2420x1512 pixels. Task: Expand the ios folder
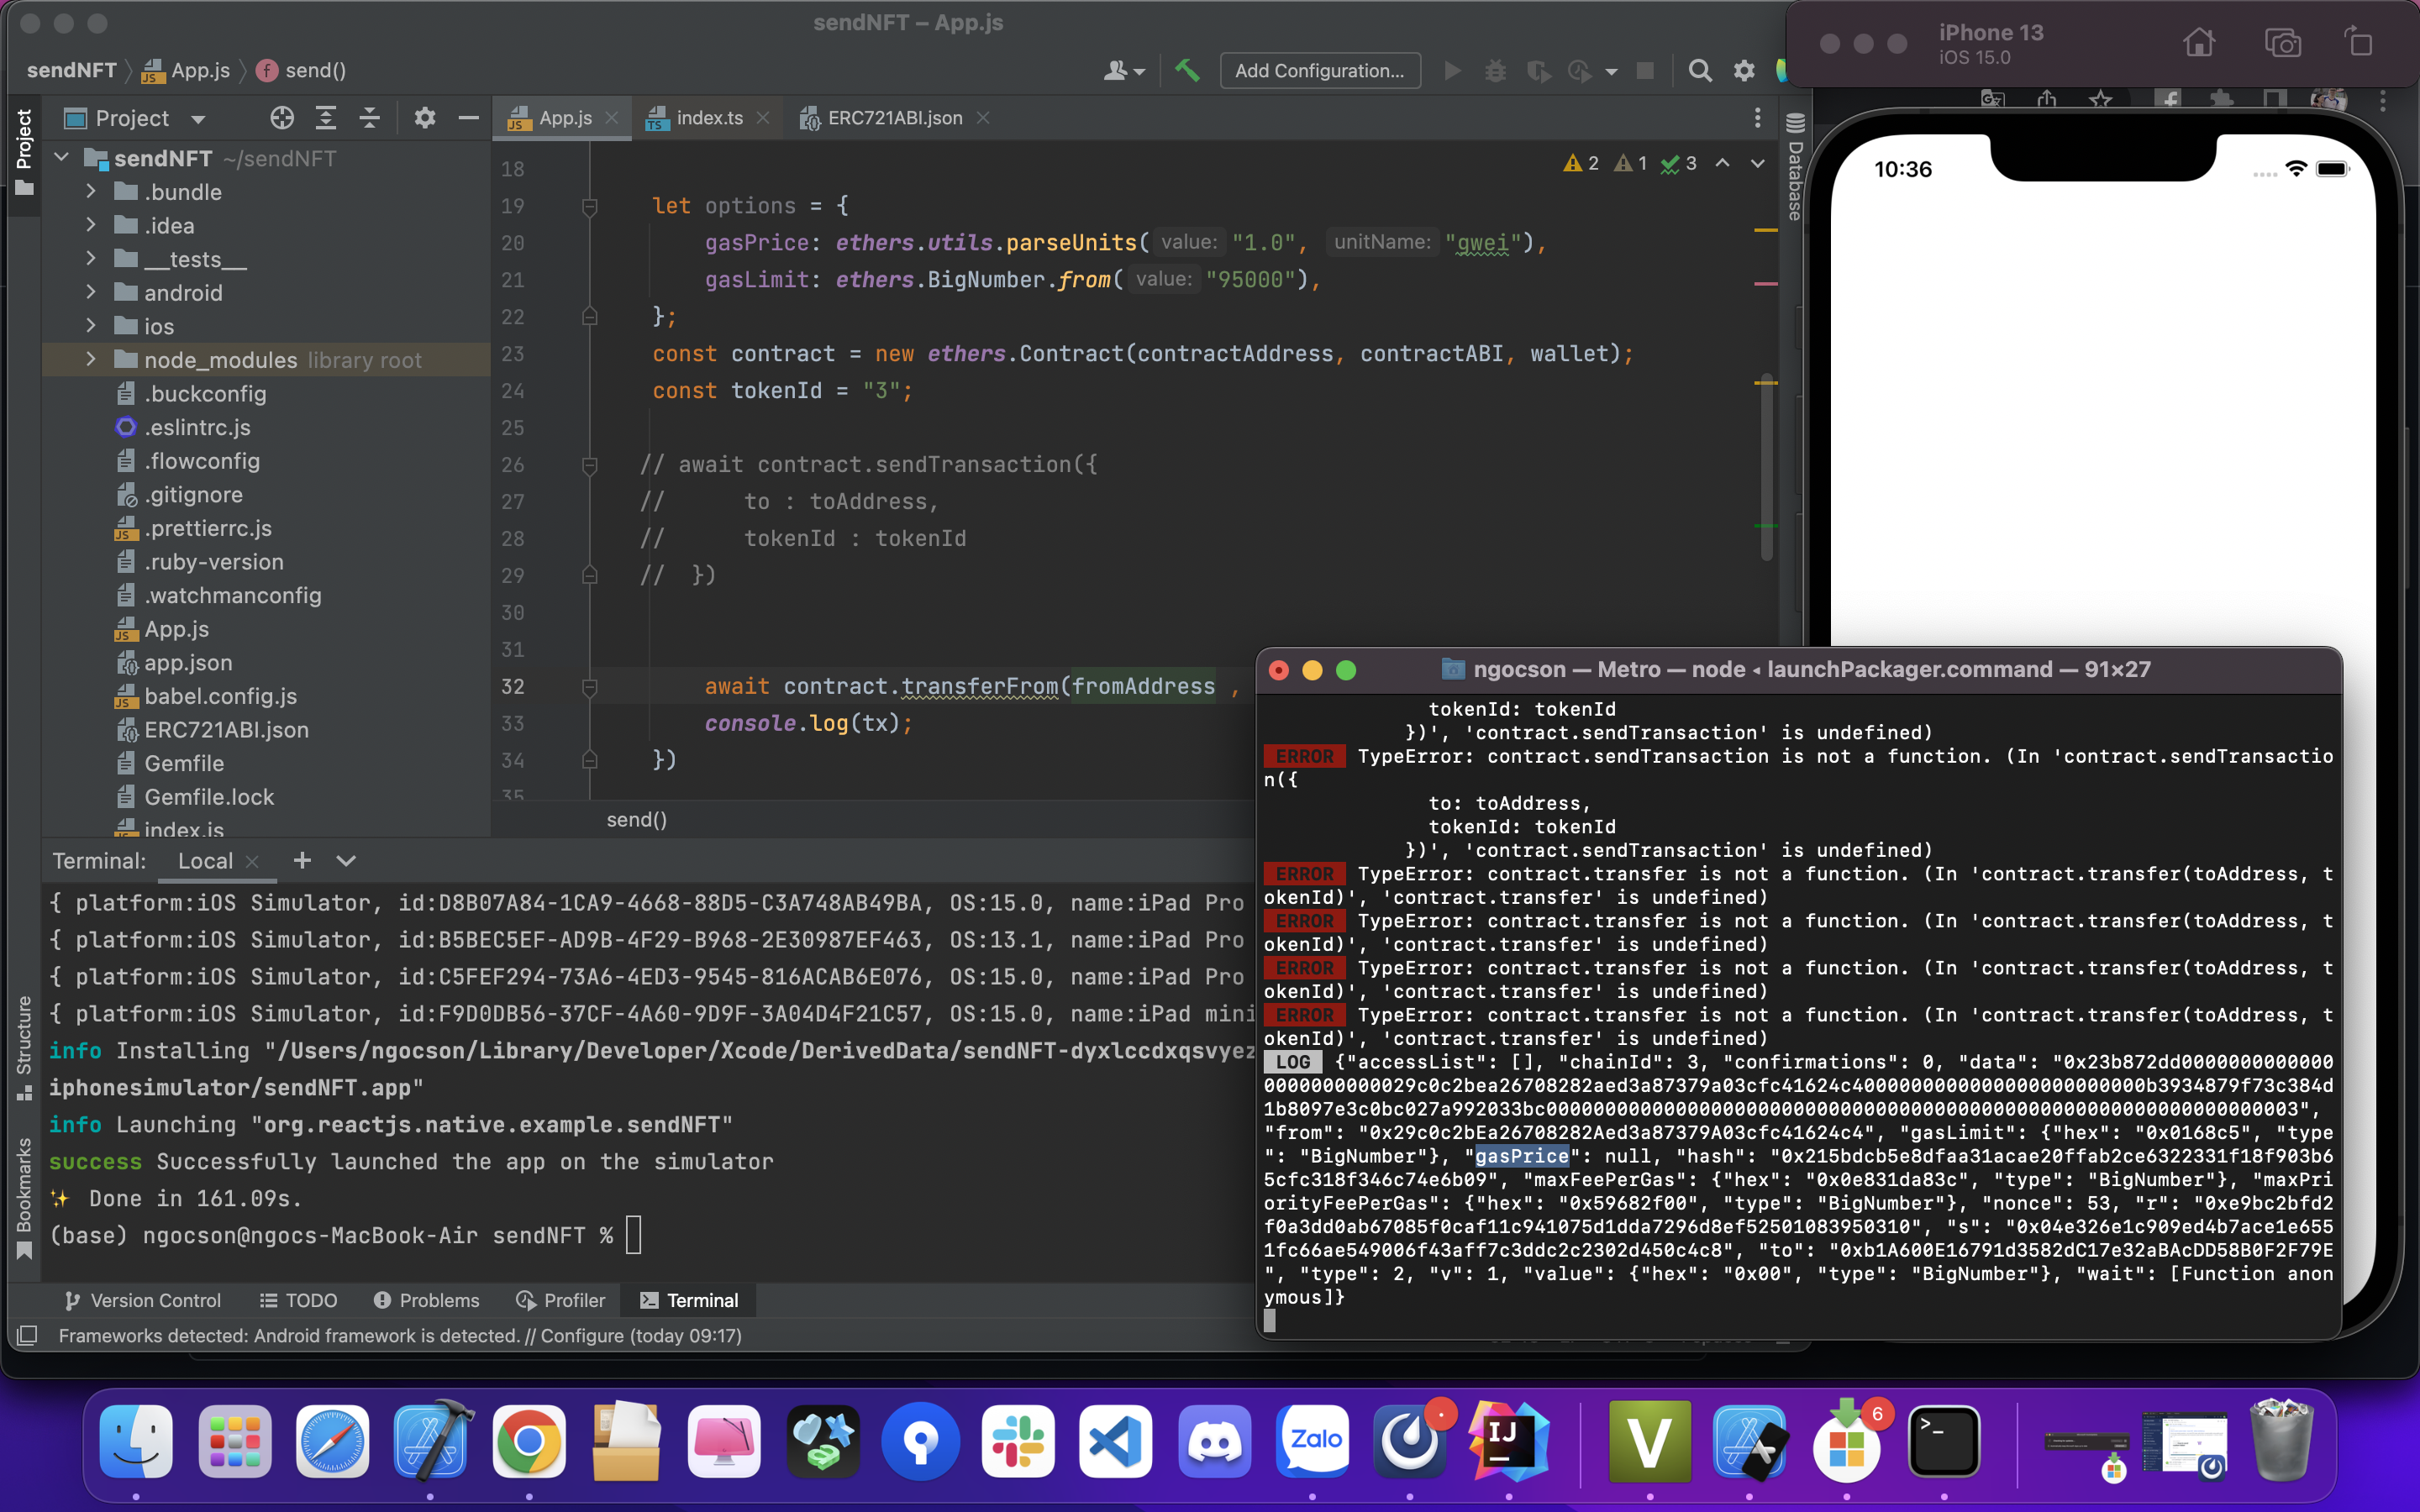(x=91, y=326)
